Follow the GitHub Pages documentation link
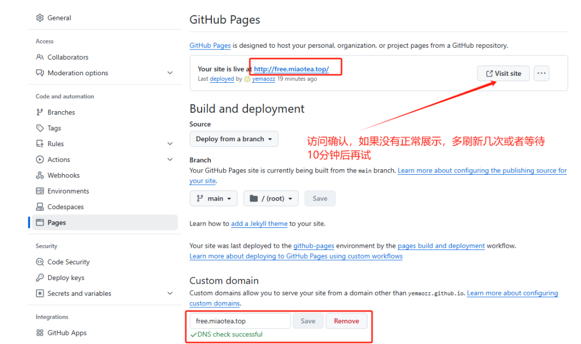 (x=210, y=46)
